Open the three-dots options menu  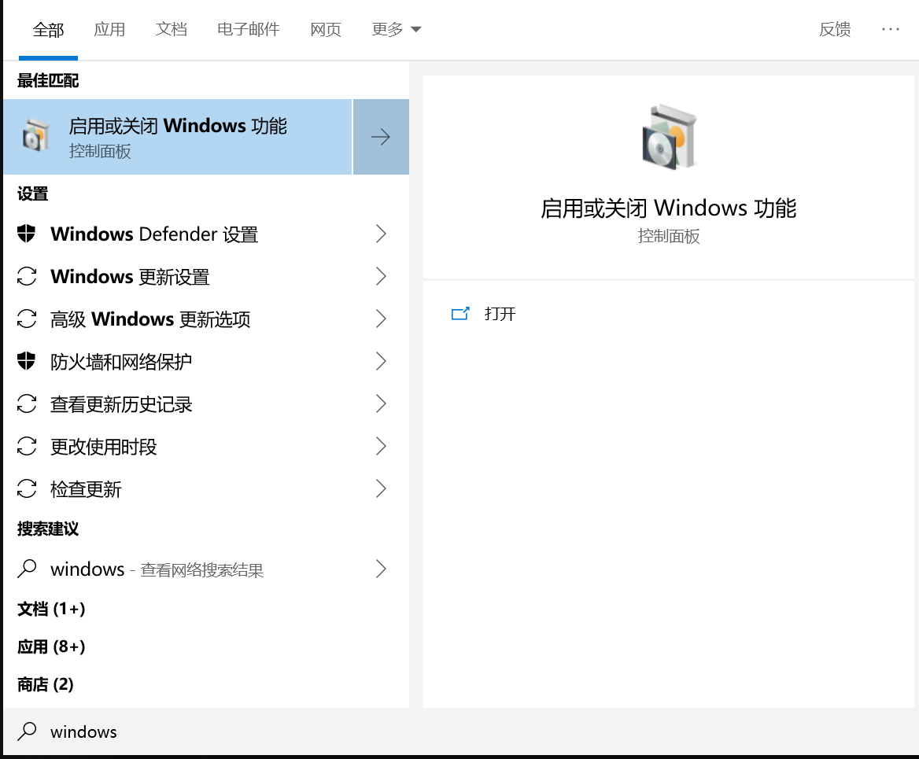tap(891, 29)
